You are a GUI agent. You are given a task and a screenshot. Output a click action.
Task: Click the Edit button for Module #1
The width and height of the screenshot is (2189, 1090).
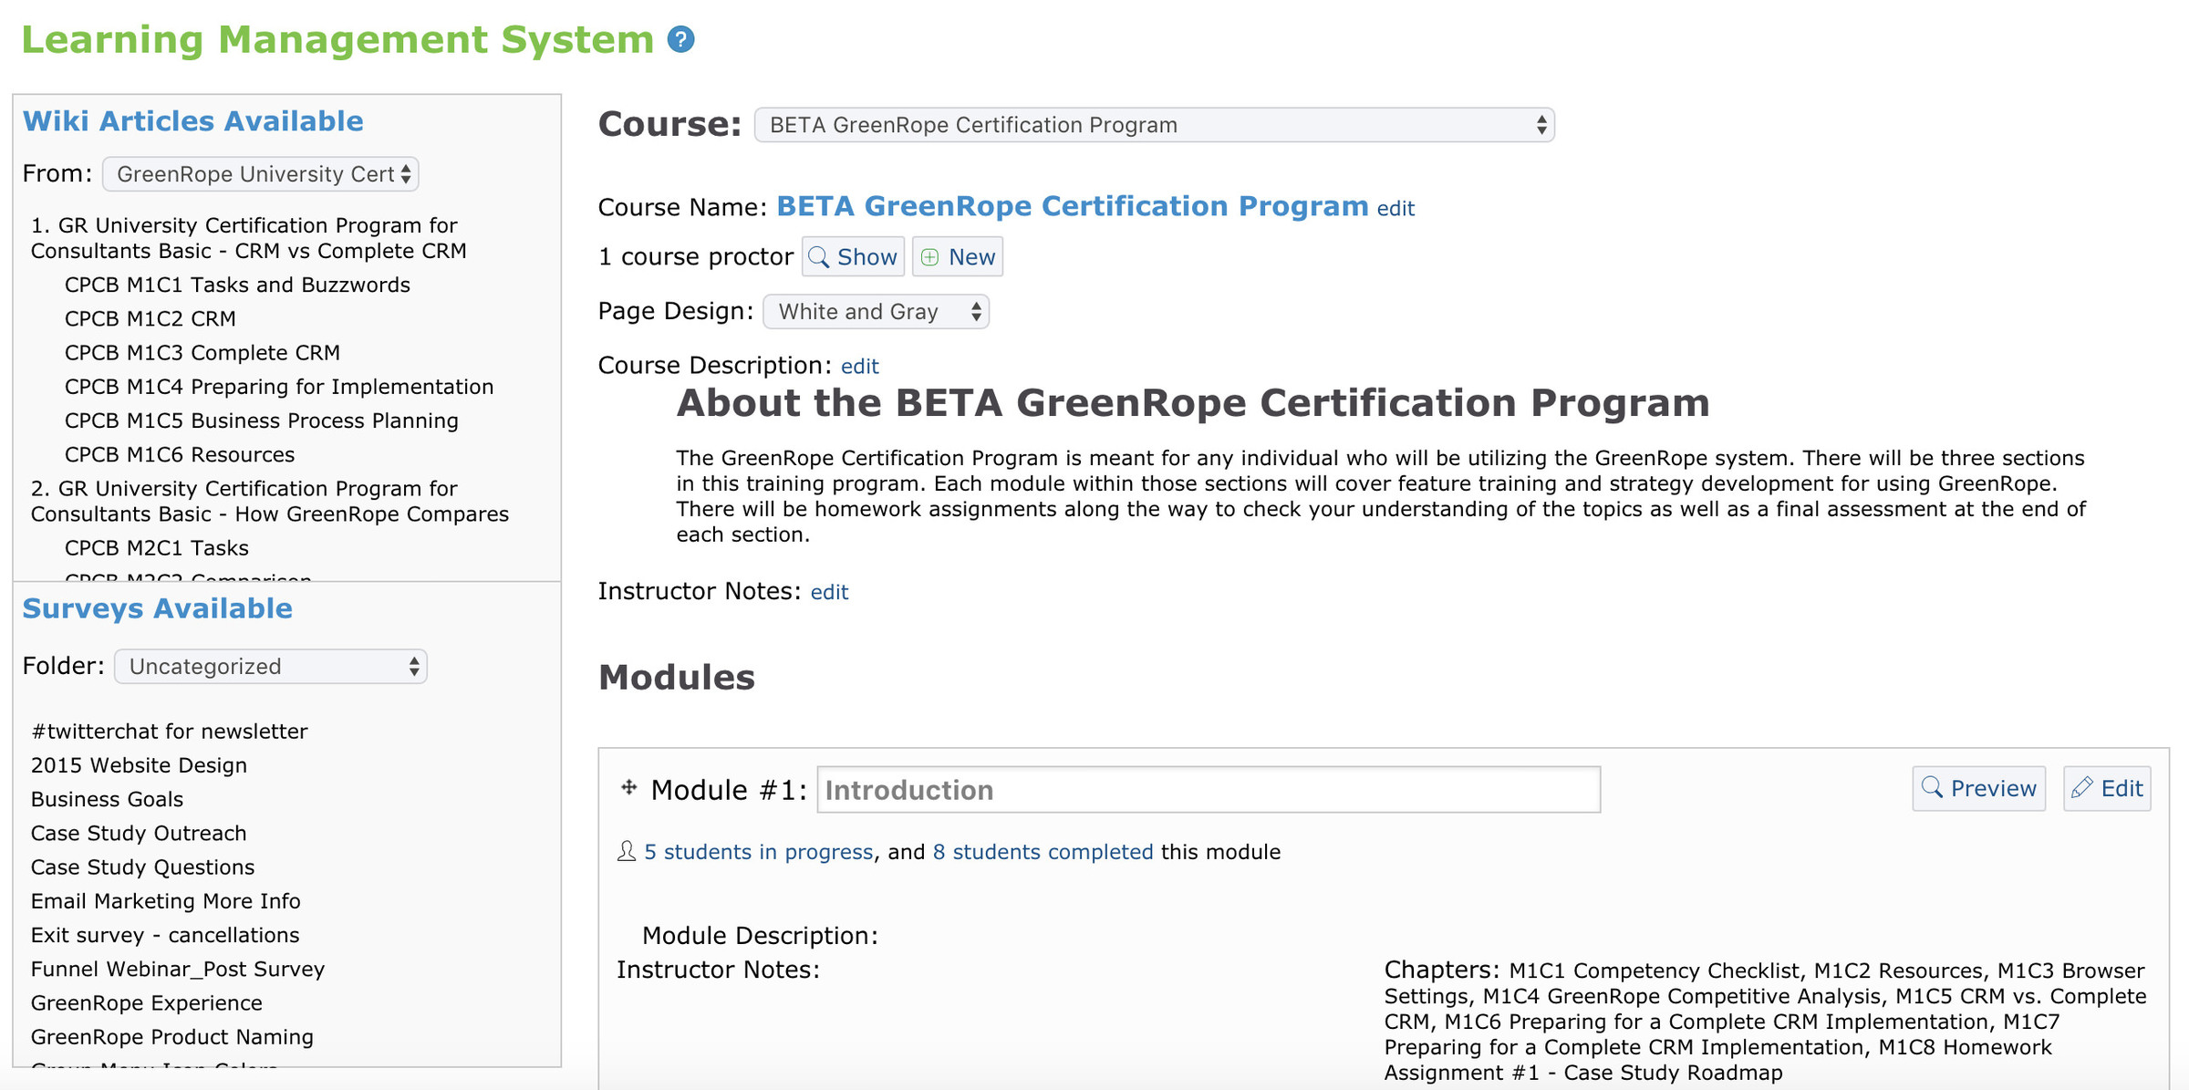[2107, 789]
